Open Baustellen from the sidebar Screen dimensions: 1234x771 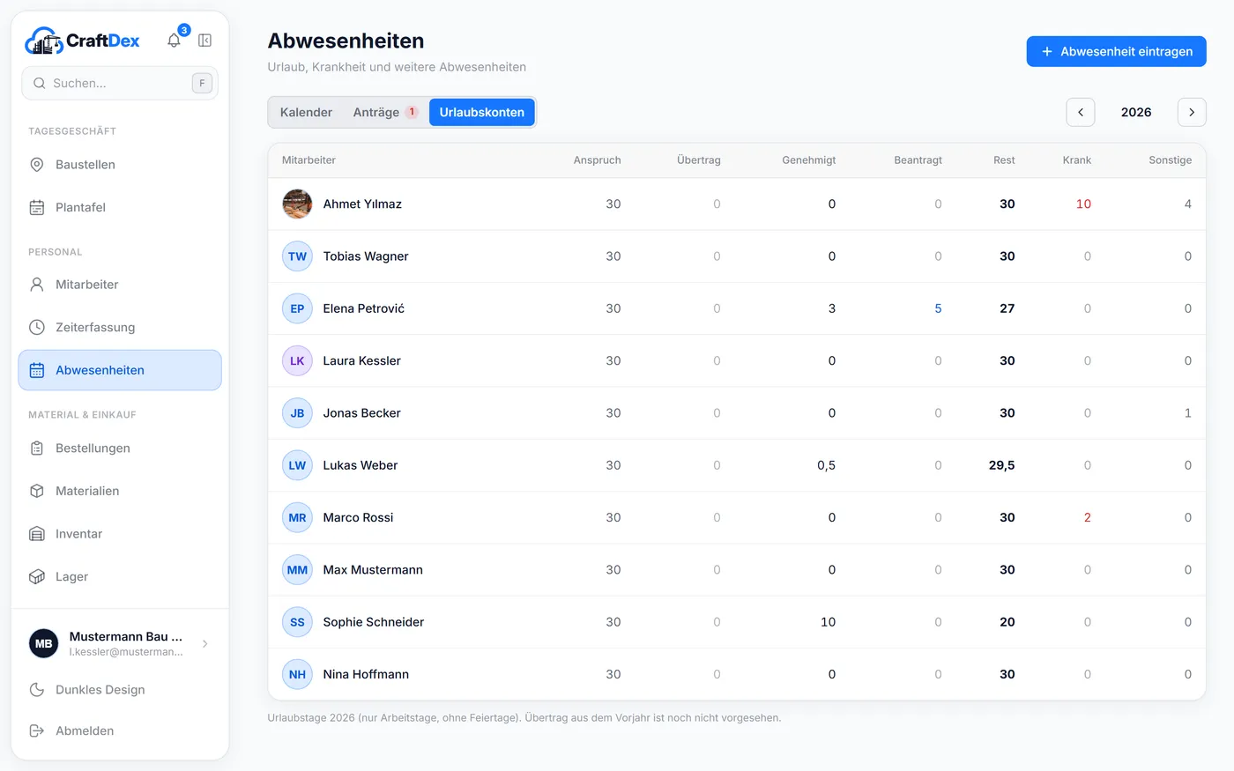click(x=120, y=165)
